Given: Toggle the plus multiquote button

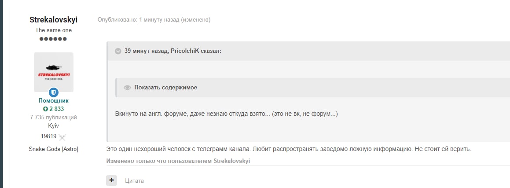Looking at the screenshot, I should click(111, 180).
